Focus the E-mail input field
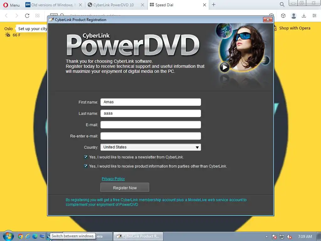This screenshot has height=241, width=321. click(150, 125)
